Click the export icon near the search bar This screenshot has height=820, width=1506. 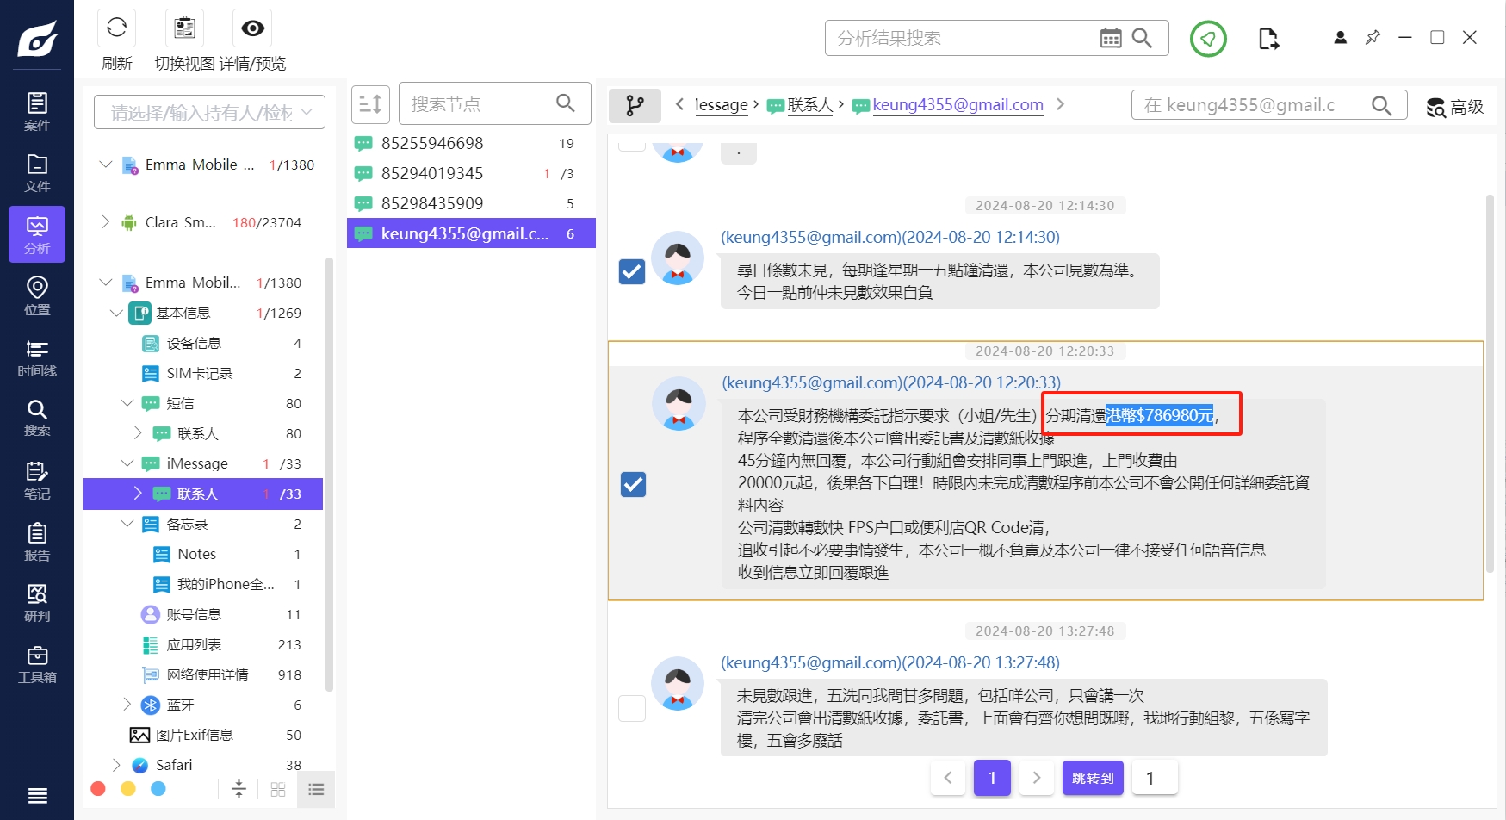pyautogui.click(x=1267, y=38)
